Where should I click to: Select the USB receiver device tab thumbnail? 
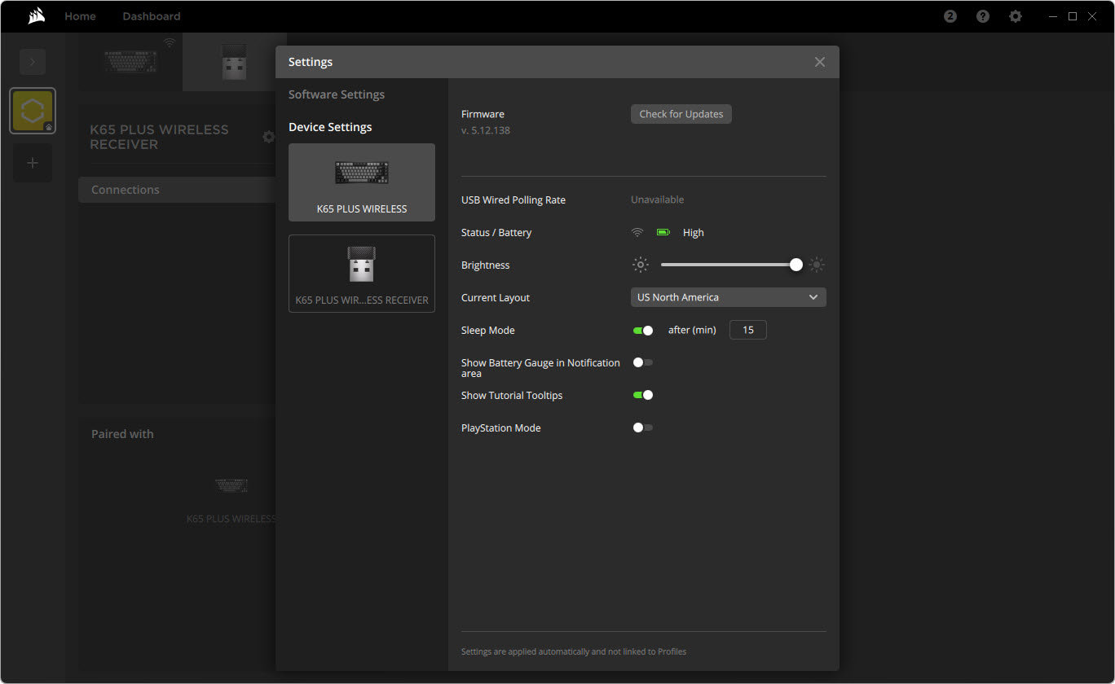(235, 62)
